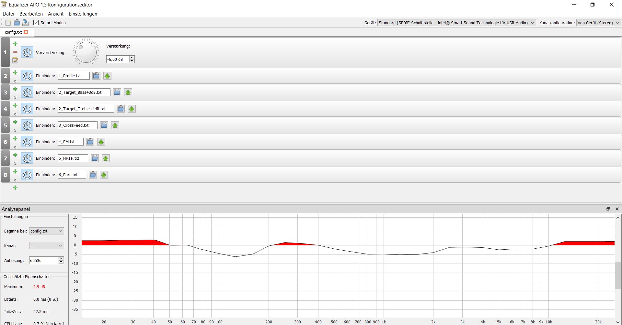The height and width of the screenshot is (325, 622).
Task: Open the Gerät device dropdown
Action: (x=456, y=23)
